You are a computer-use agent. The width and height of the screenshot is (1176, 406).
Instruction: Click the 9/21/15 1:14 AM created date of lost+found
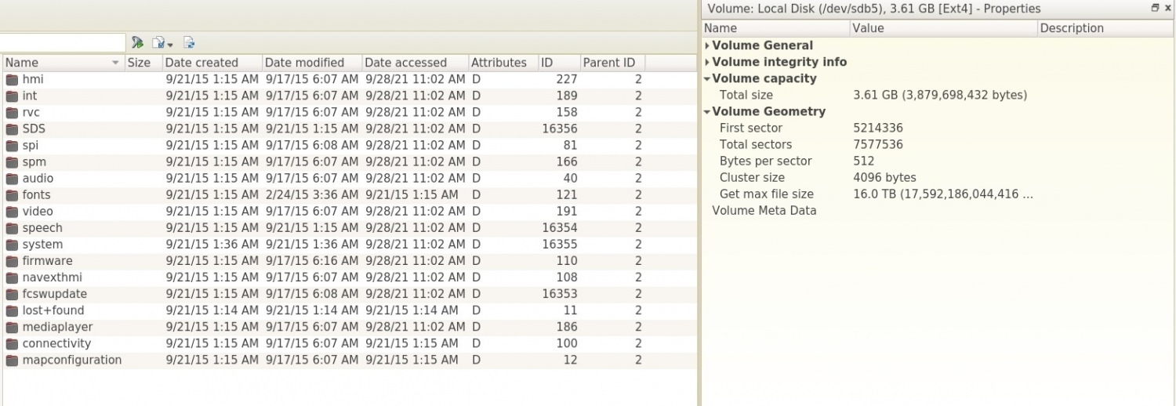click(212, 310)
